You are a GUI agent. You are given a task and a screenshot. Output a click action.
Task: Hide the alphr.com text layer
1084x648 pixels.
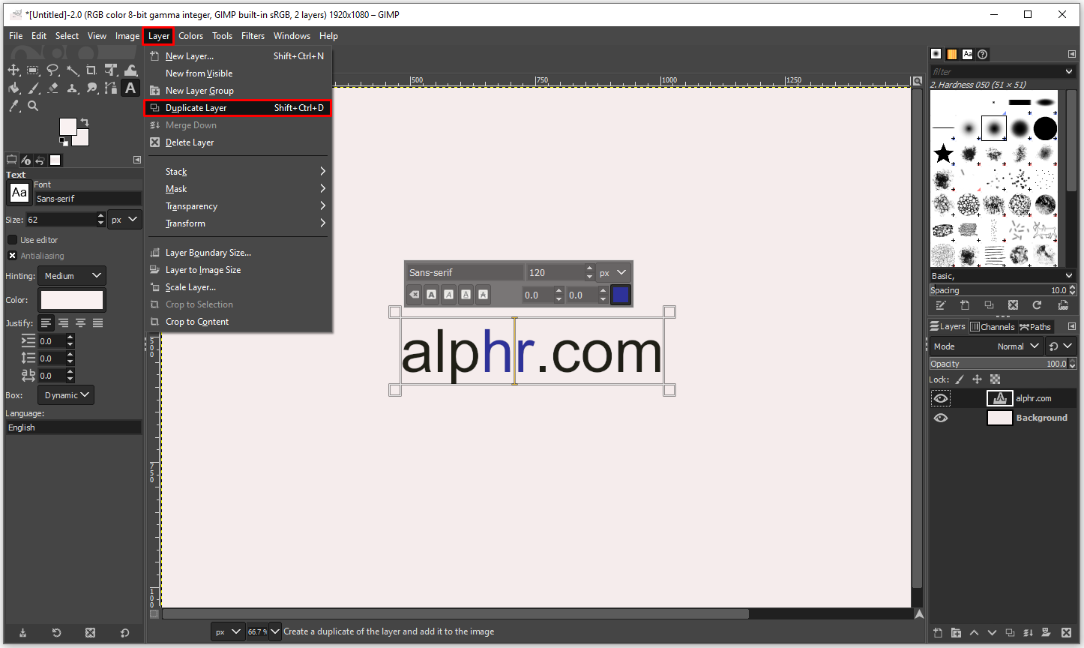click(x=941, y=398)
